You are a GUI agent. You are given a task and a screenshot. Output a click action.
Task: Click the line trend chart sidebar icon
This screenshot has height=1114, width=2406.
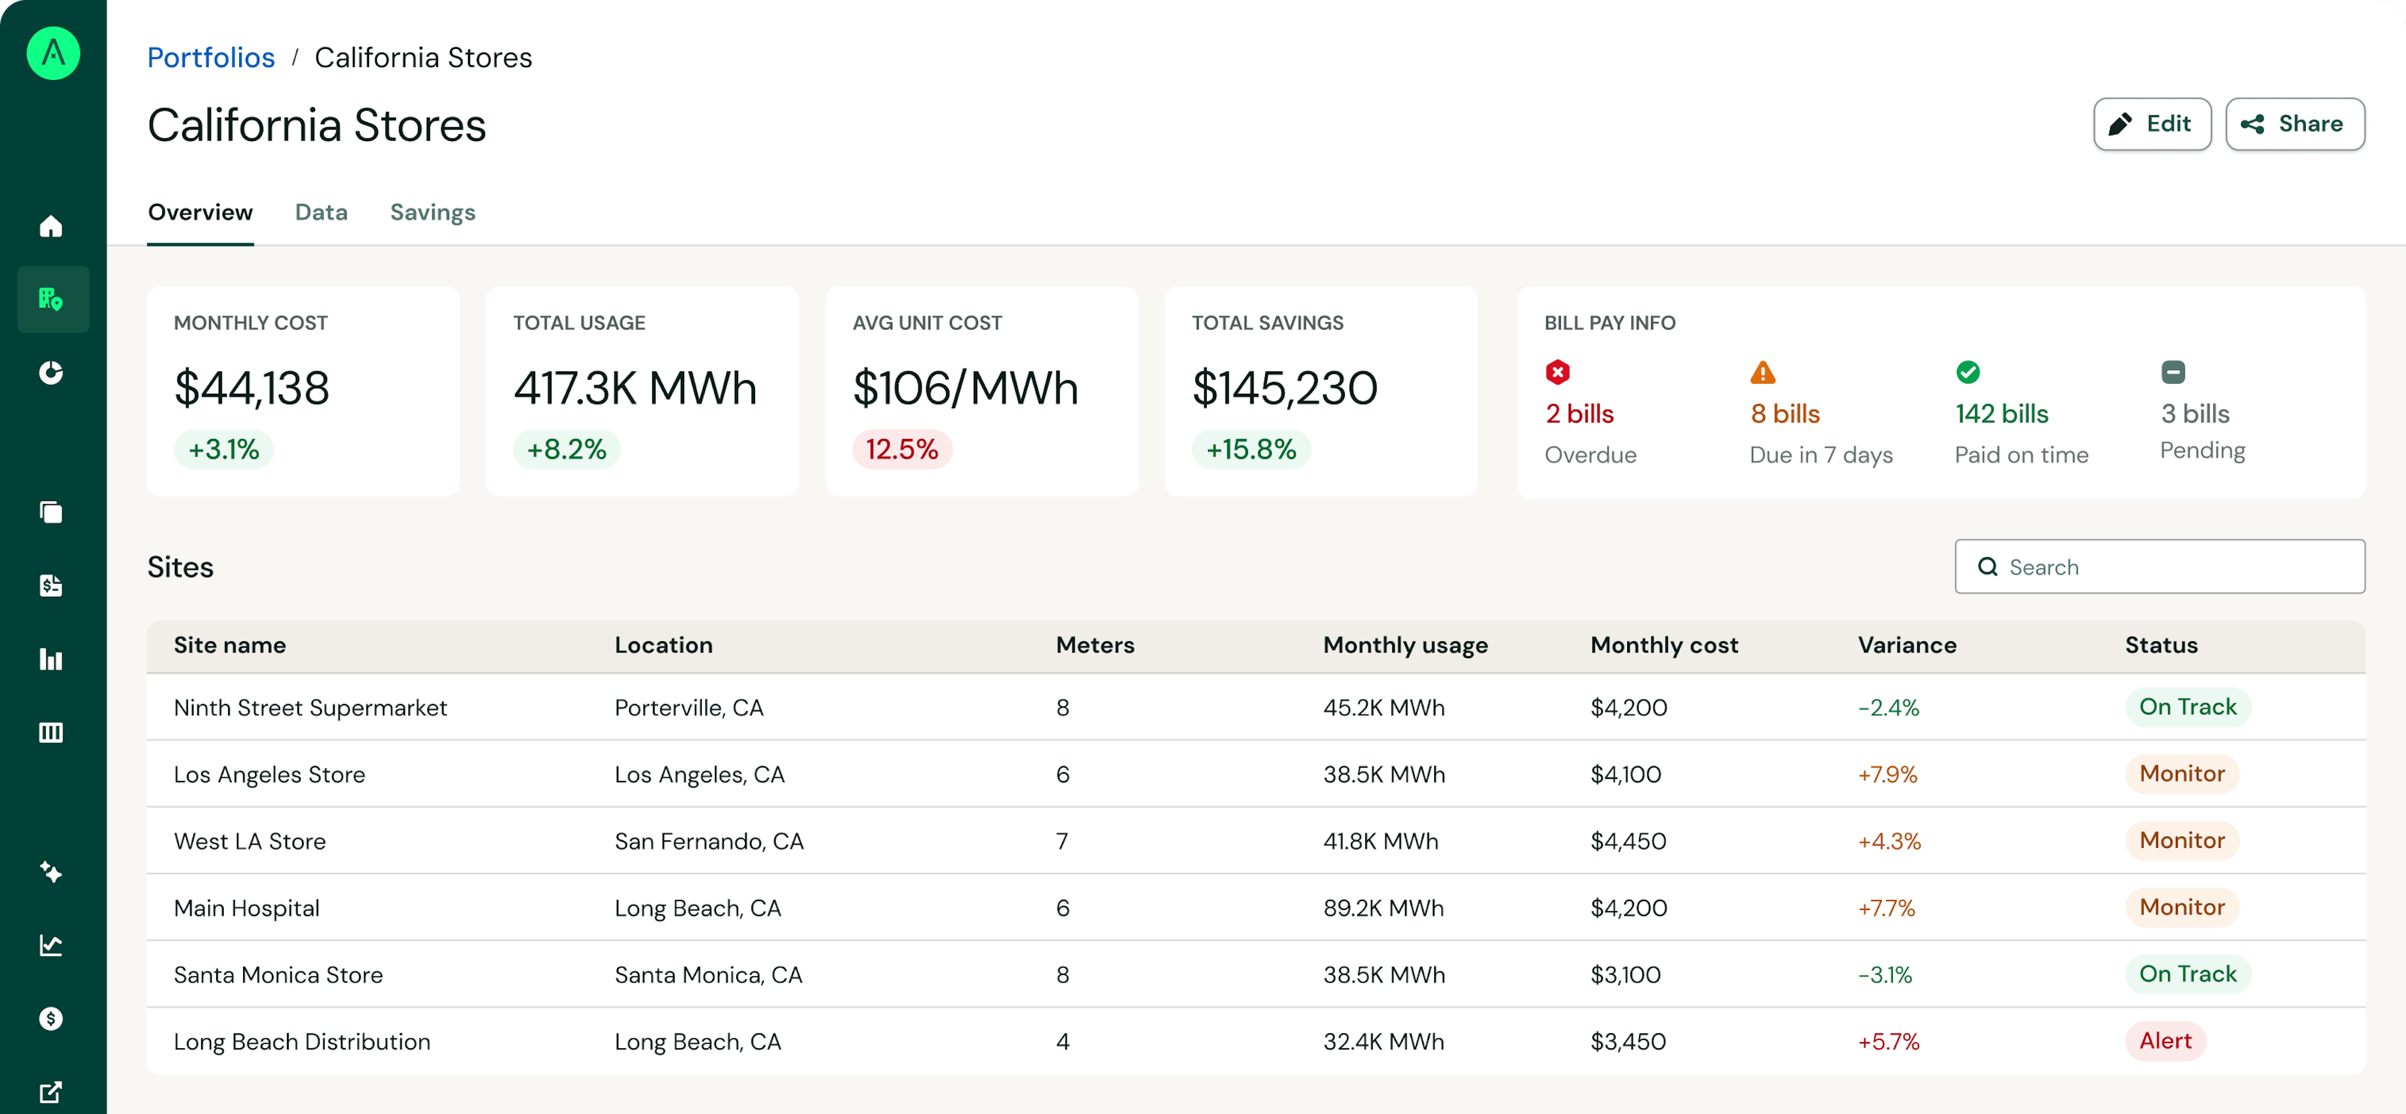coord(51,945)
